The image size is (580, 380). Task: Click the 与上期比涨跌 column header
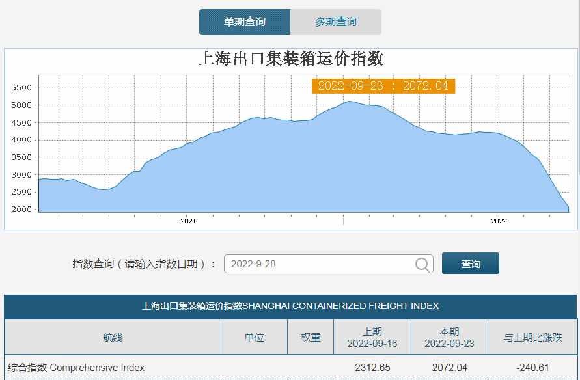pyautogui.click(x=532, y=338)
